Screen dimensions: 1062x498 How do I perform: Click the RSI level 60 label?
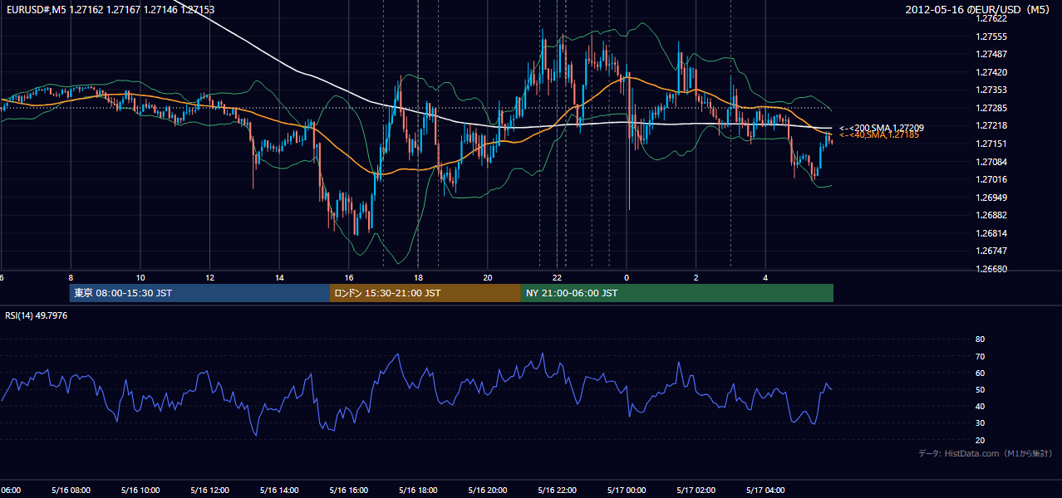click(980, 373)
